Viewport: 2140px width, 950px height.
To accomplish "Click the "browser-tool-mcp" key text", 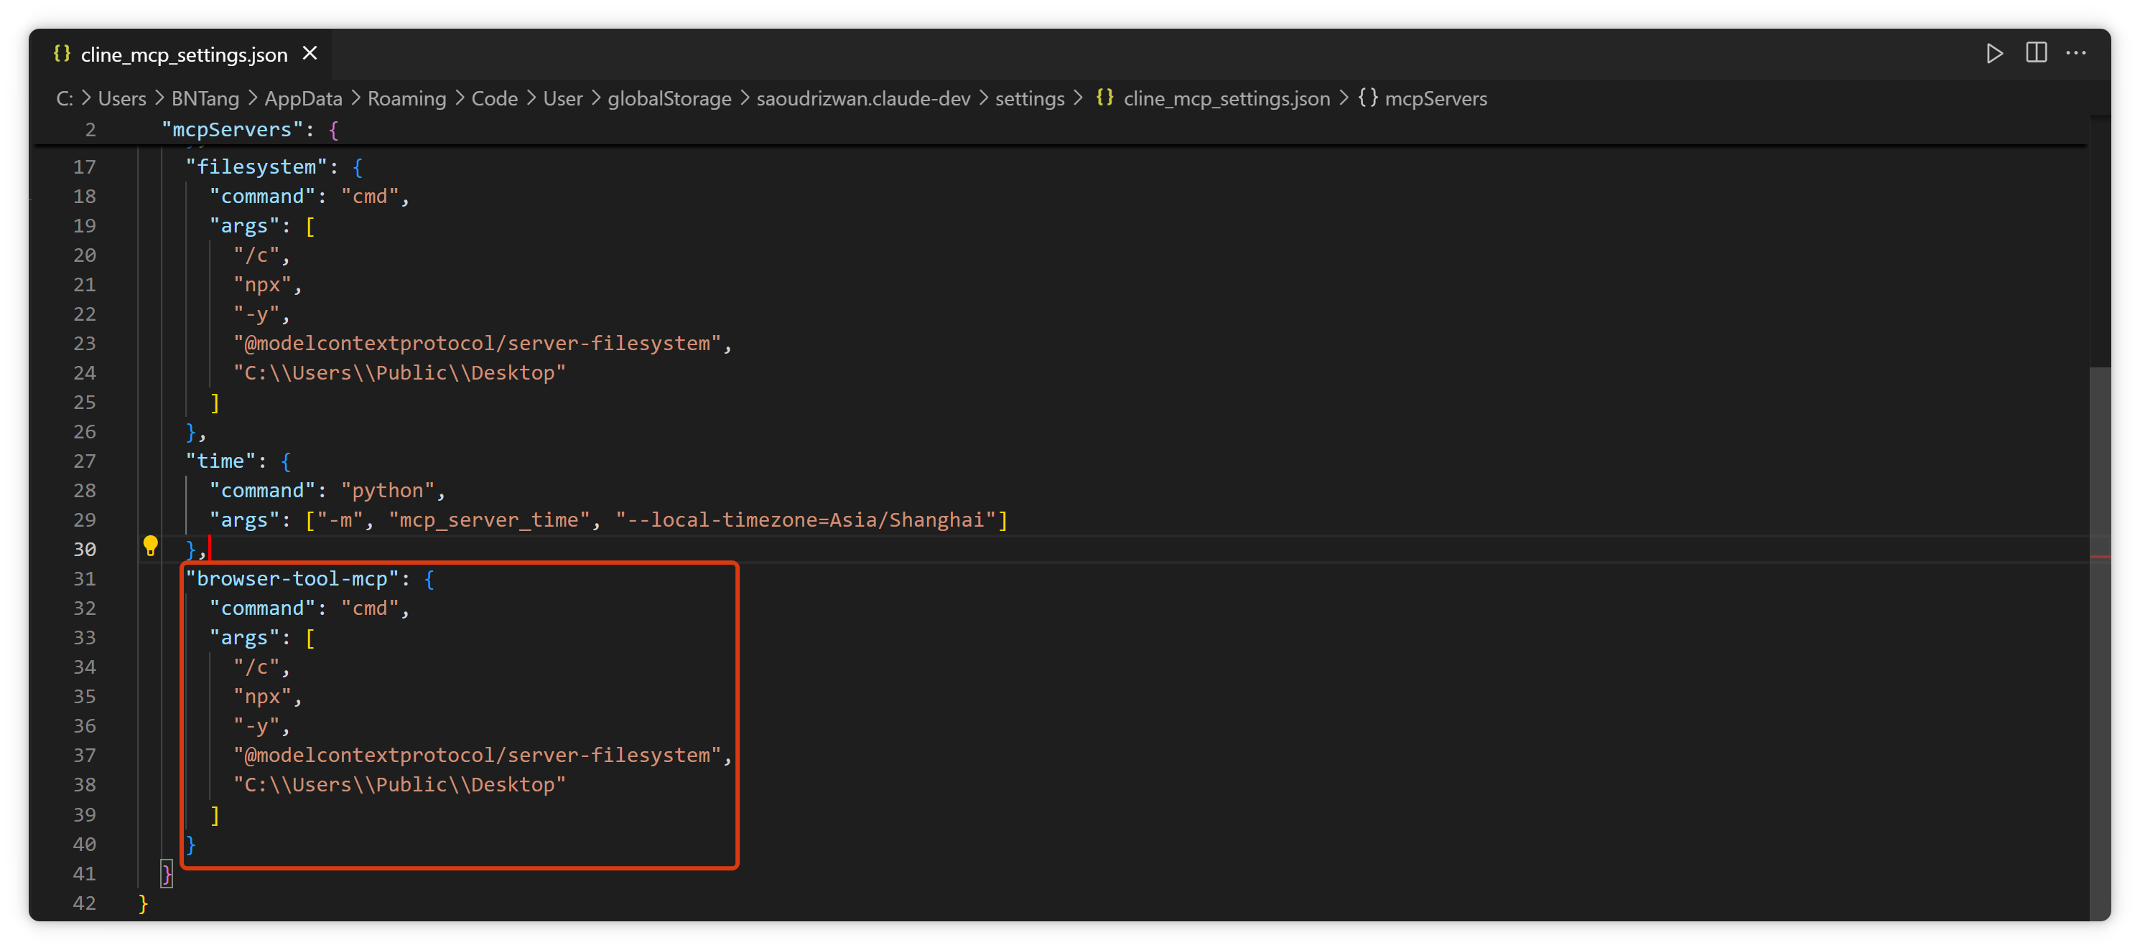I will point(292,578).
